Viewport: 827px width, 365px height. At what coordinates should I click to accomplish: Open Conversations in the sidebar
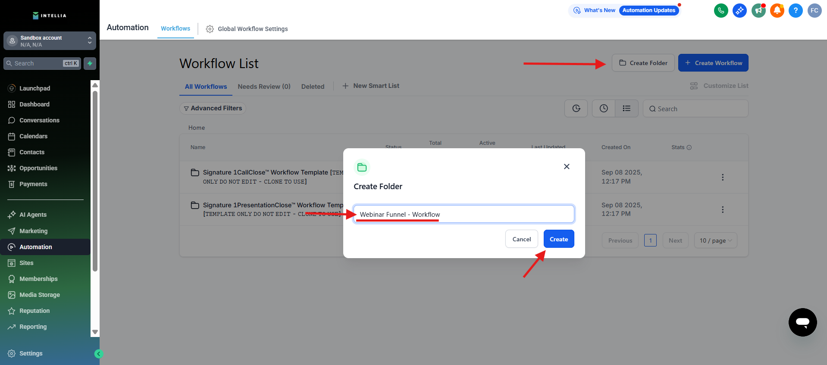39,120
